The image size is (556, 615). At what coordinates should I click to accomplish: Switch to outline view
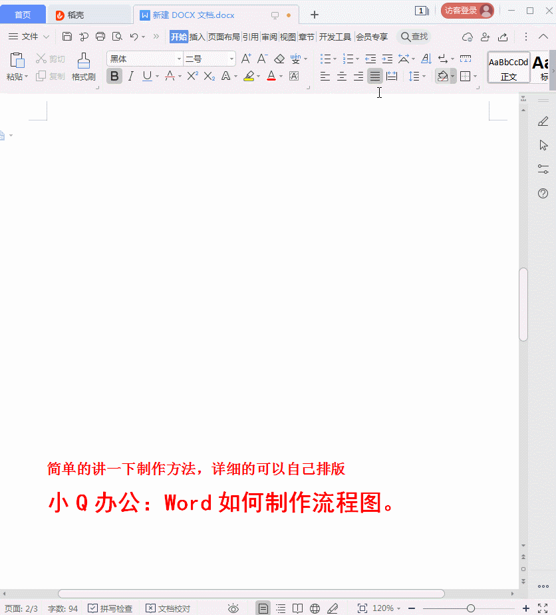tap(281, 608)
